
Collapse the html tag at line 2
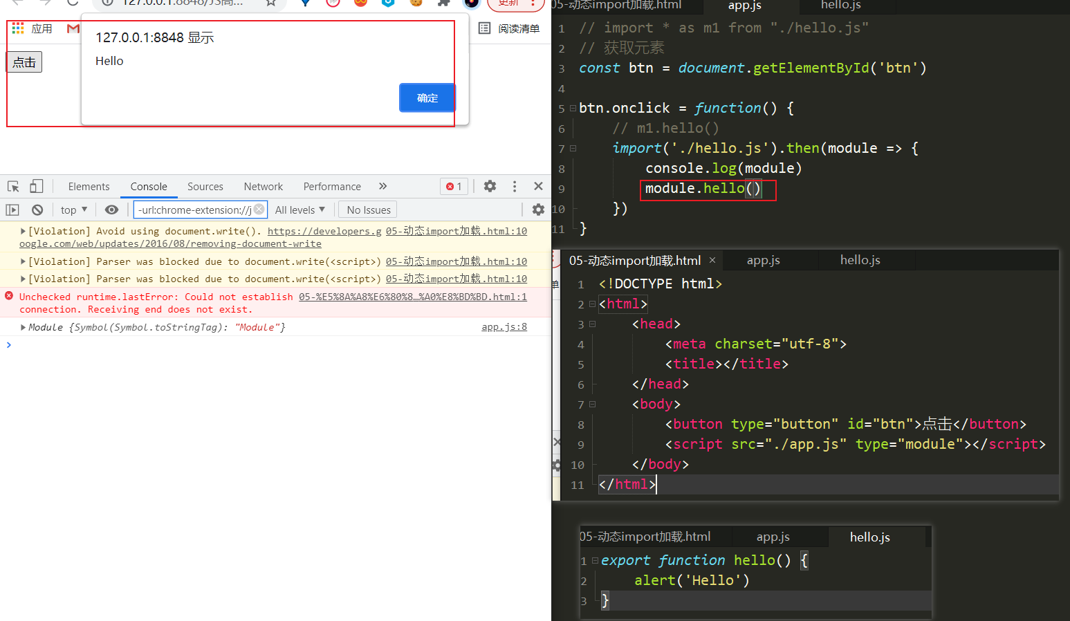(592, 304)
